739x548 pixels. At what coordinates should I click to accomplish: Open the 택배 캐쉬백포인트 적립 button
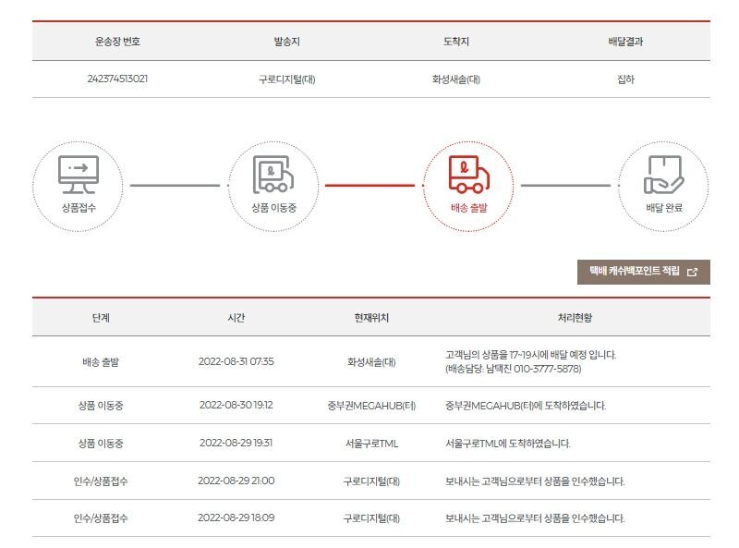pos(643,272)
